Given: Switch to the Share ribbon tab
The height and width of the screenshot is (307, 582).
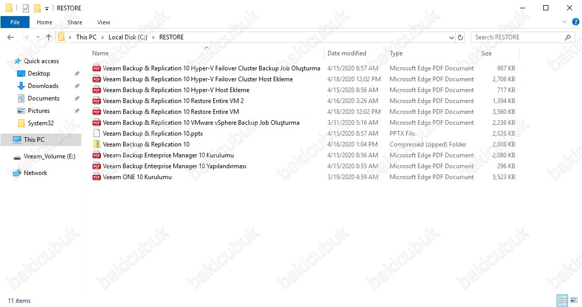Looking at the screenshot, I should [74, 22].
